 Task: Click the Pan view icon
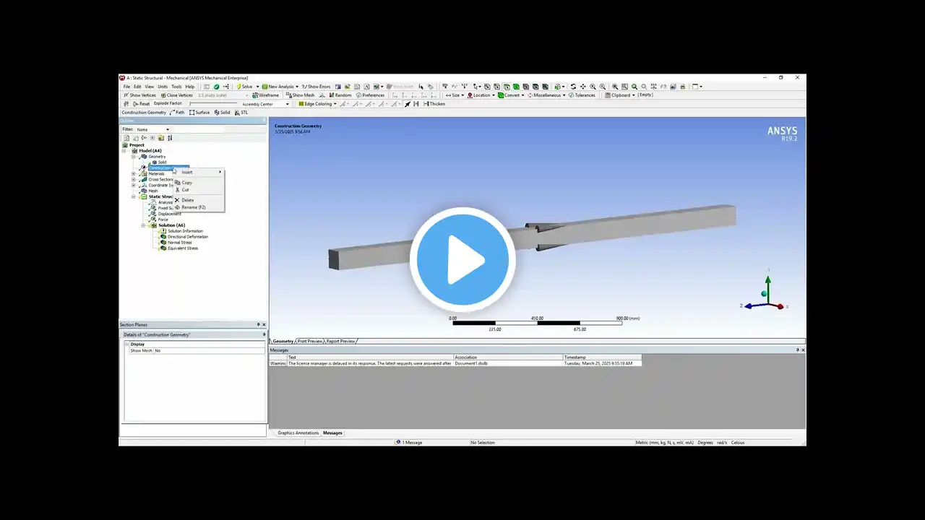(583, 87)
